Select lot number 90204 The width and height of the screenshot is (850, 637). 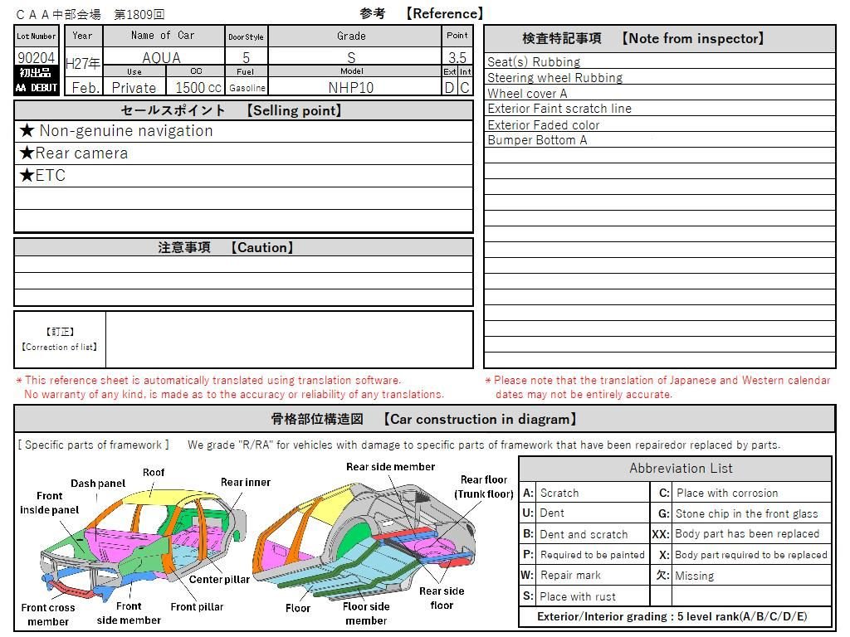[x=37, y=57]
